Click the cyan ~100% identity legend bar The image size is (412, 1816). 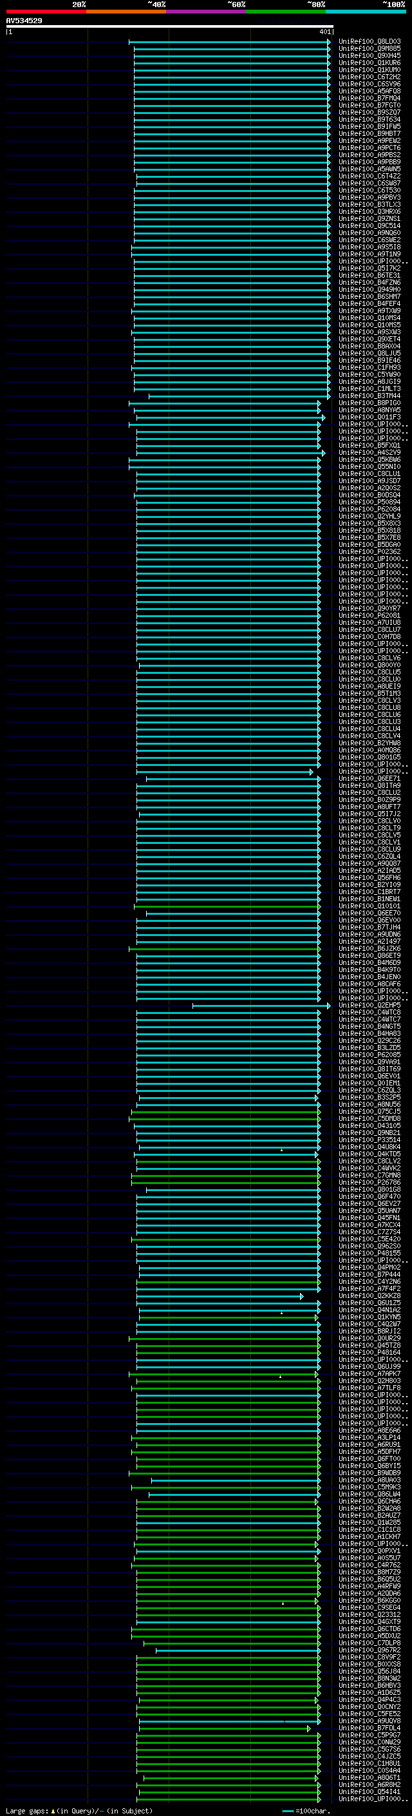click(x=366, y=12)
